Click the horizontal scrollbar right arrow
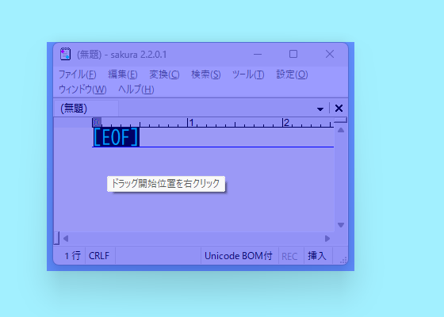The height and width of the screenshot is (317, 444). click(327, 239)
